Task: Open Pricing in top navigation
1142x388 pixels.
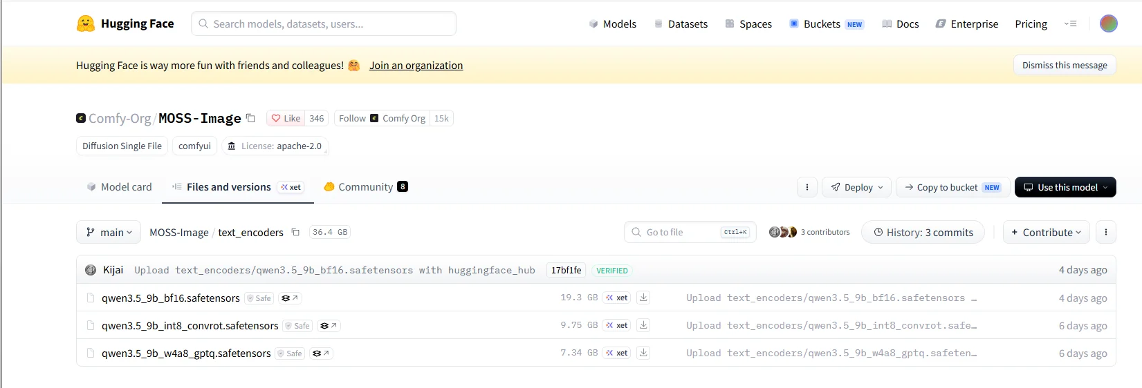Action: pos(1031,24)
